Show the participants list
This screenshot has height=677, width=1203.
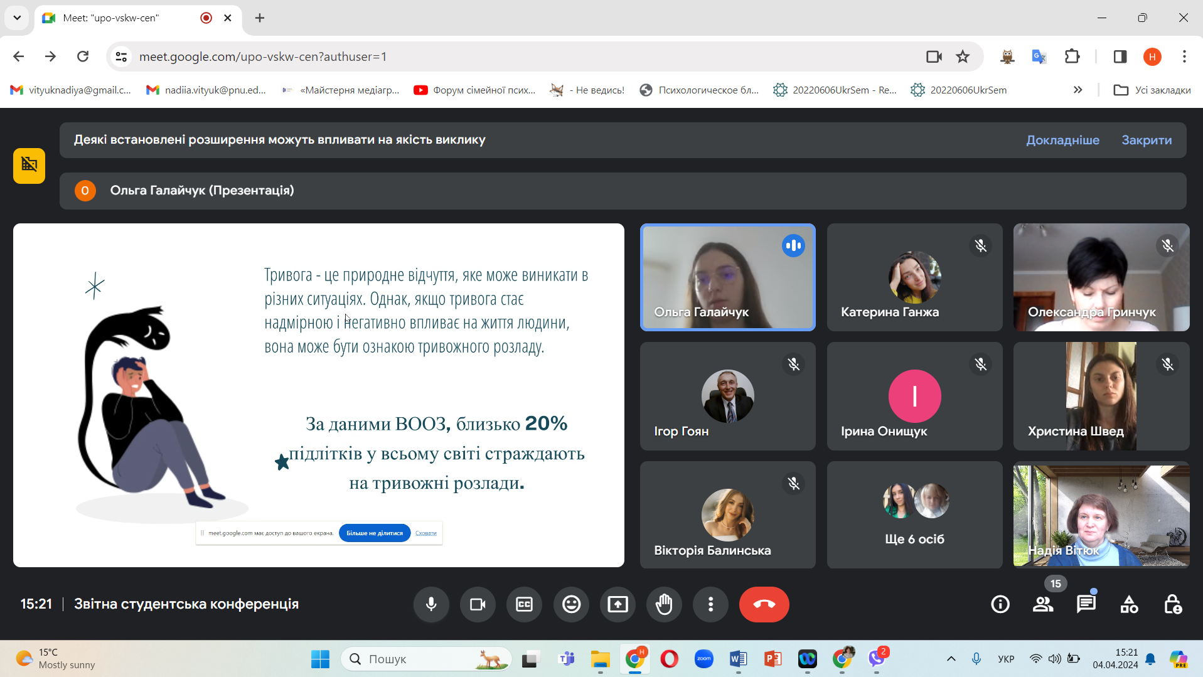point(1043,604)
